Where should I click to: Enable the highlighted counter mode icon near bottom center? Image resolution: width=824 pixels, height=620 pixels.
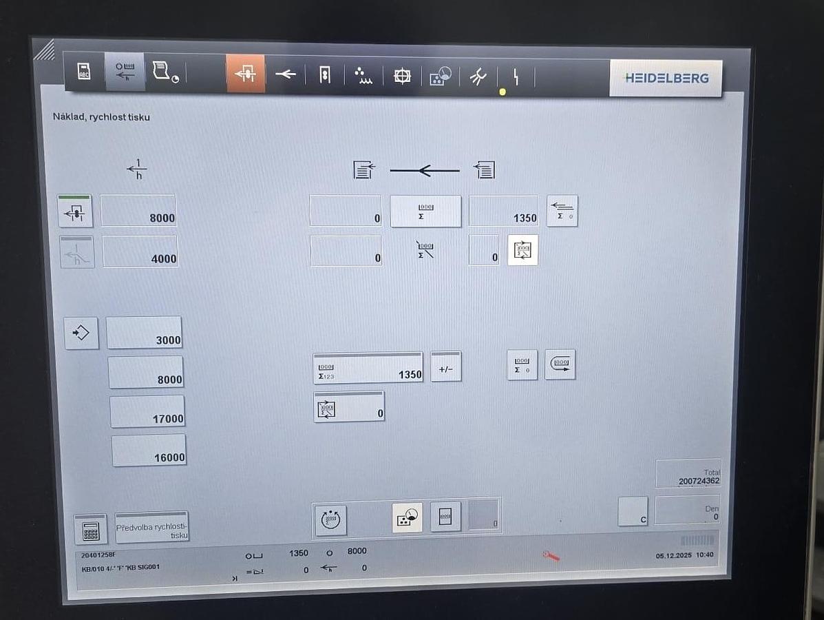tap(406, 516)
